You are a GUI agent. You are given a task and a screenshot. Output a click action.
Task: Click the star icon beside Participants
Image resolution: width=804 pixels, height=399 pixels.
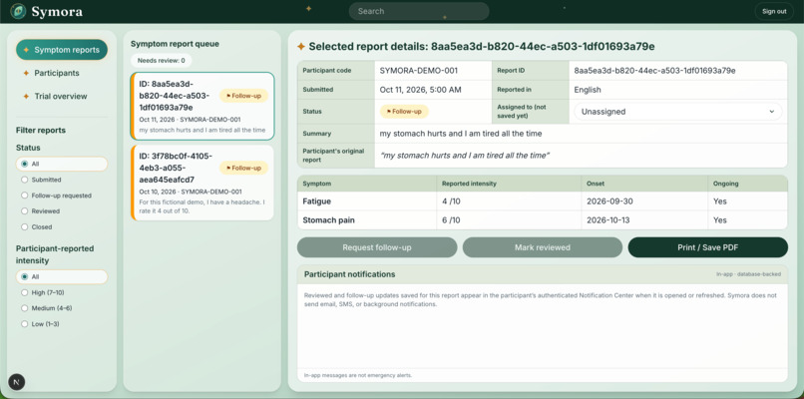pyautogui.click(x=26, y=73)
